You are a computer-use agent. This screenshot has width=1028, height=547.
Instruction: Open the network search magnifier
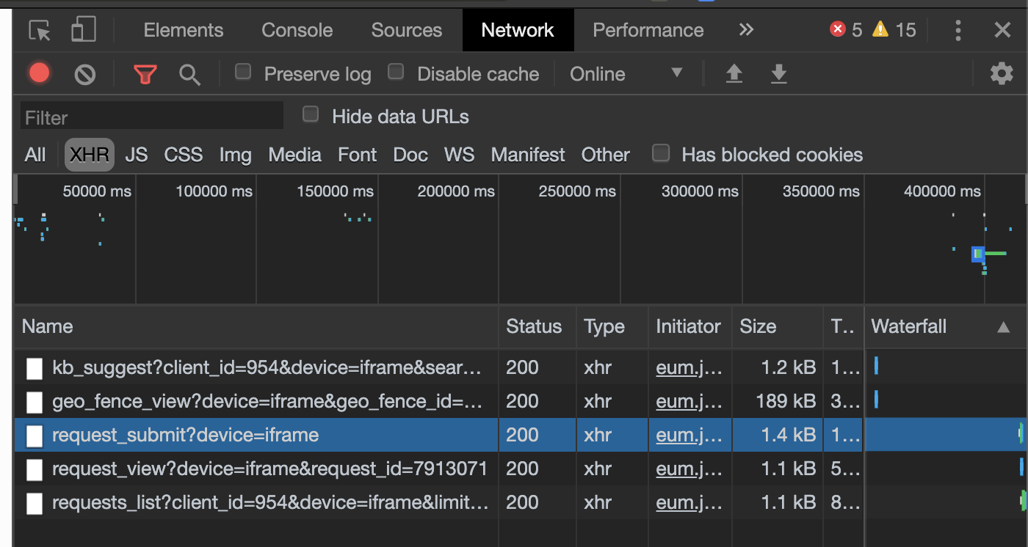coord(189,74)
